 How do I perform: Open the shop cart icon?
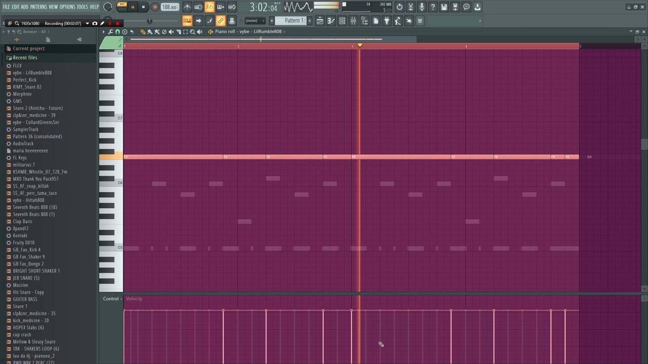[x=419, y=21]
